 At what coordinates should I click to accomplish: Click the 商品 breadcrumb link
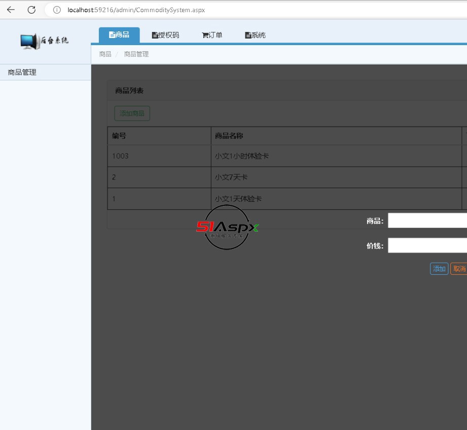(105, 54)
